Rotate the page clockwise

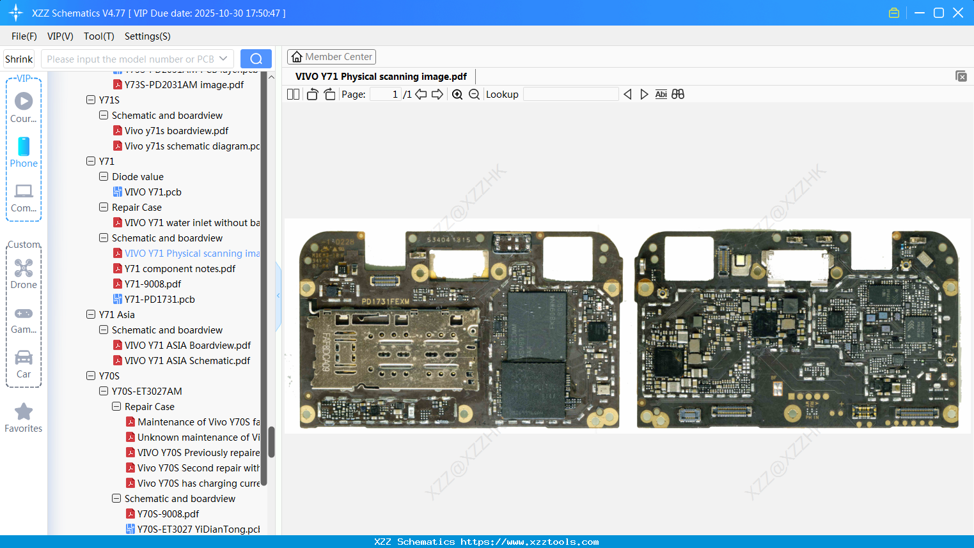pos(329,94)
